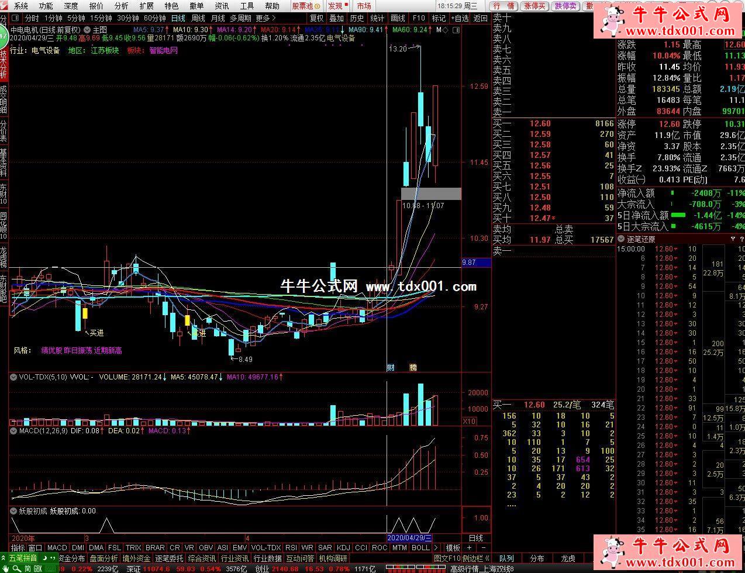
Task: Select the DMI indicator tab
Action: [x=78, y=548]
